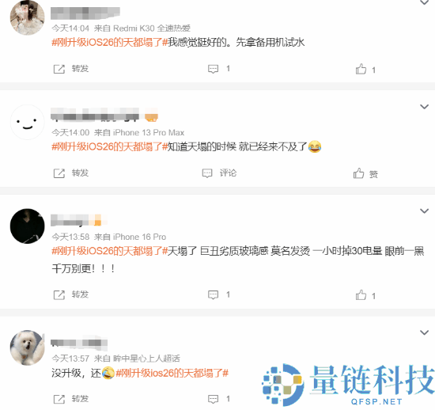The image size is (435, 410).
Task: Open comment icon on iPhone 16 Pro post
Action: click(x=213, y=294)
